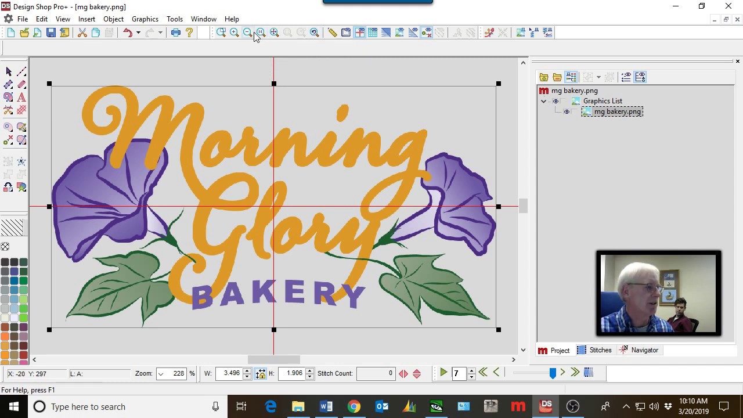
Task: Click the Morning Glory webcam video overlay
Action: tap(658, 293)
